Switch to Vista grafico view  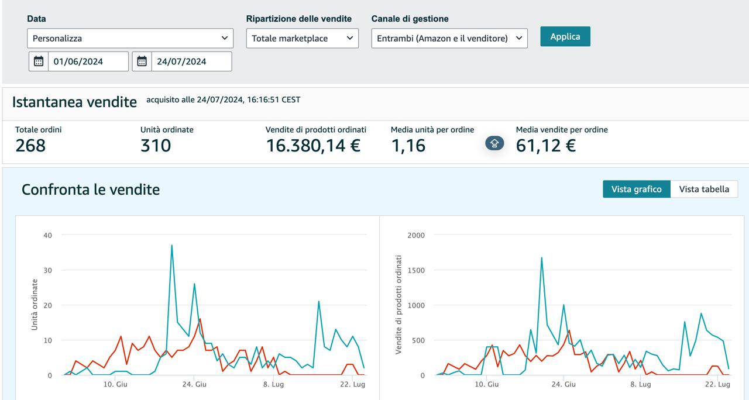tap(636, 189)
